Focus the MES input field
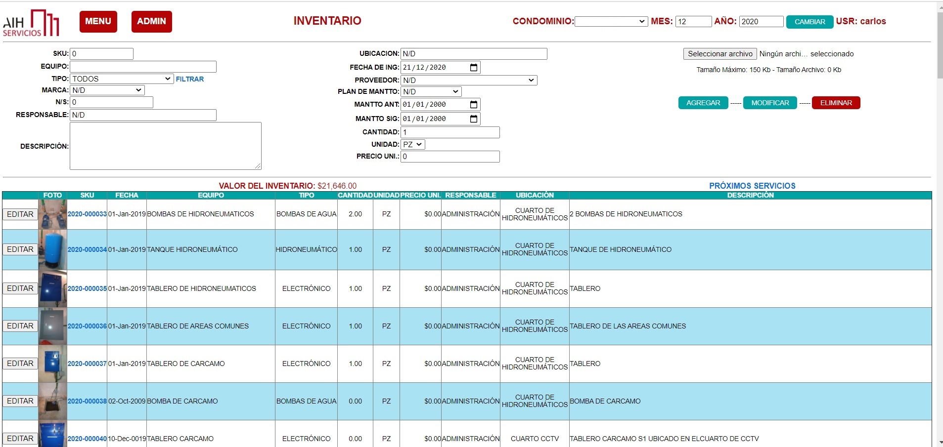The height and width of the screenshot is (447, 943). coord(693,21)
